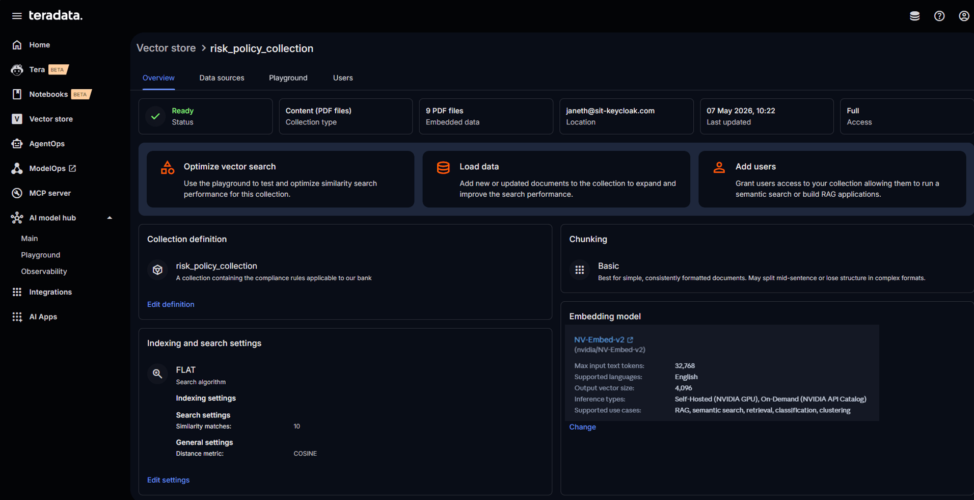Click the risk_policy_collection breadcrumb title
Image resolution: width=974 pixels, height=500 pixels.
pos(262,48)
